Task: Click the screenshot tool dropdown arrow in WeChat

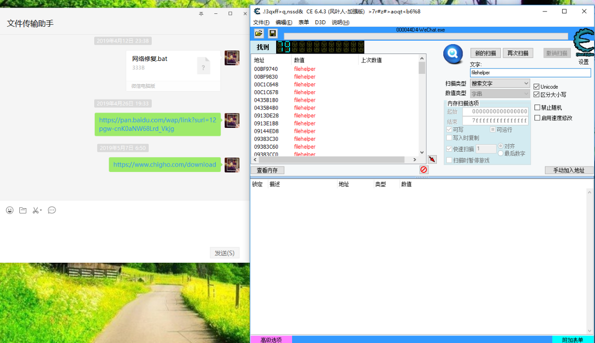Action: [x=41, y=210]
